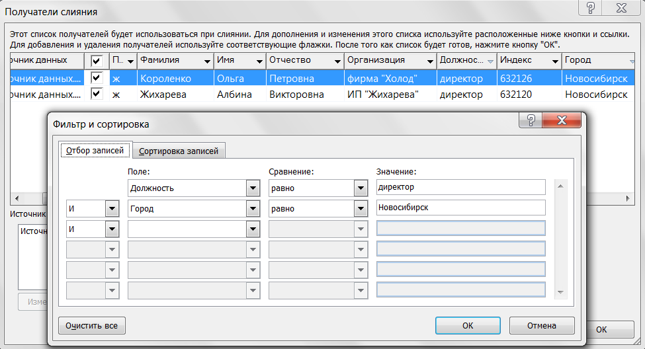
Task: Switch to Отбор записей tab
Action: pos(95,151)
